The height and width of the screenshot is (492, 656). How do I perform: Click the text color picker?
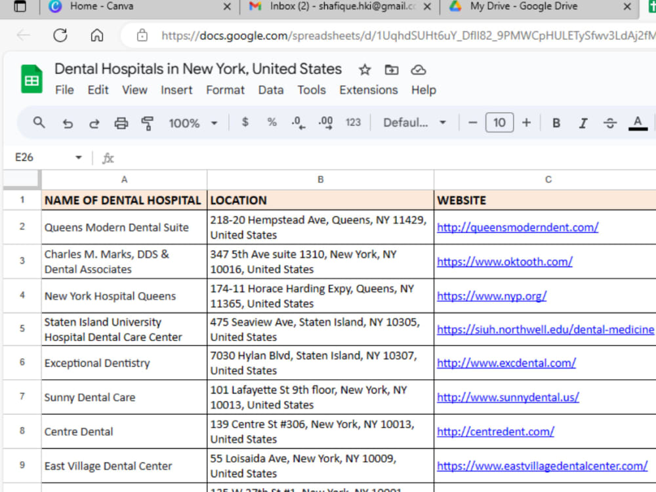[638, 123]
